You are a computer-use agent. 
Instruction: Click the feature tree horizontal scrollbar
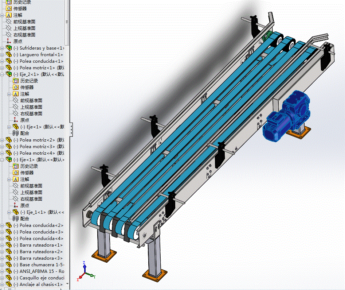click(x=10, y=289)
